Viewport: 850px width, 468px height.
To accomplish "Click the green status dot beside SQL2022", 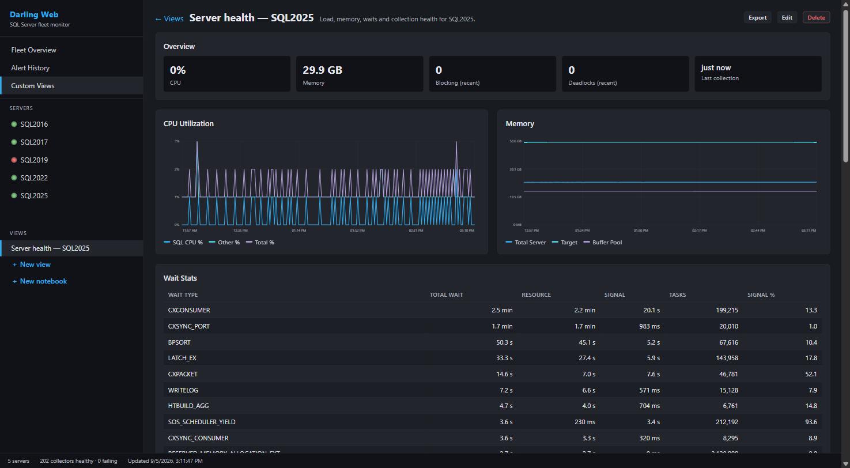I will 14,178.
